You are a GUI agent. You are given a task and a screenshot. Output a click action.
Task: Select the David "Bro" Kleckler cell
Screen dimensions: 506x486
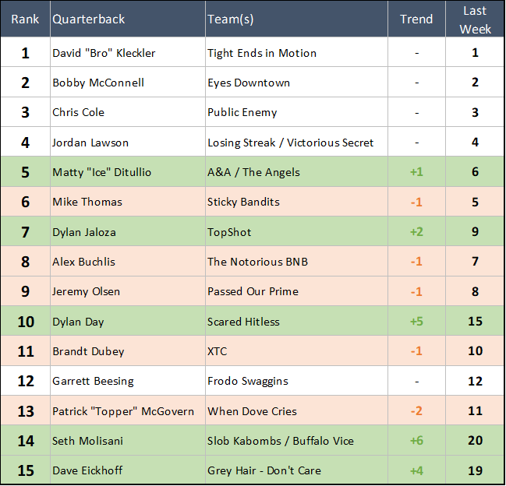click(104, 53)
